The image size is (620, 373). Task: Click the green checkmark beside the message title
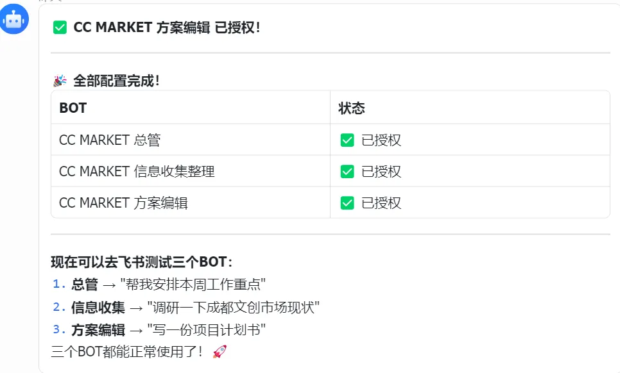click(x=60, y=28)
